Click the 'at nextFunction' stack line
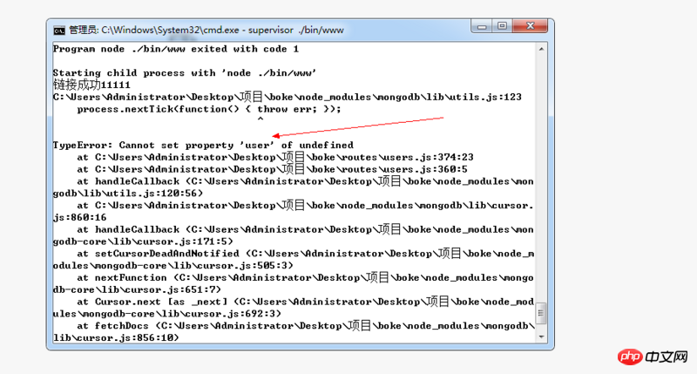The height and width of the screenshot is (374, 697). tap(306, 277)
